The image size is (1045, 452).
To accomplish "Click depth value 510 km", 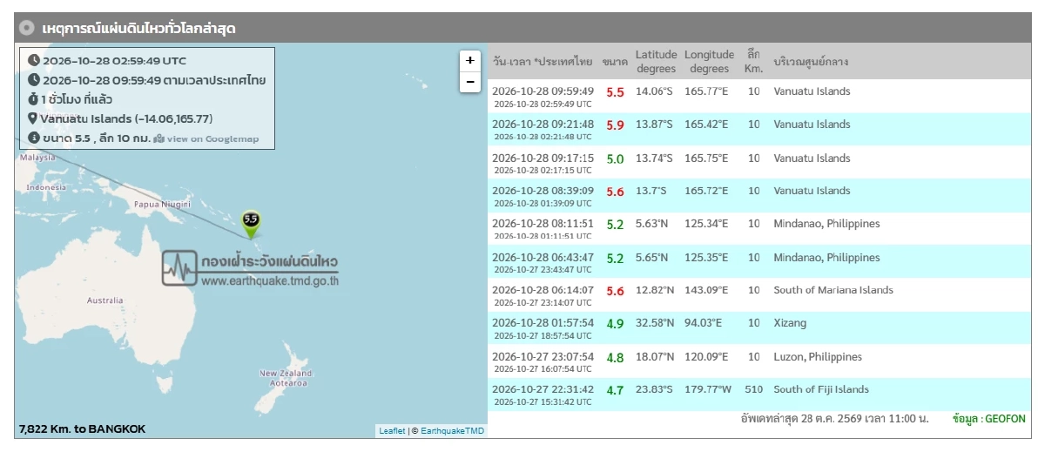I will [753, 389].
